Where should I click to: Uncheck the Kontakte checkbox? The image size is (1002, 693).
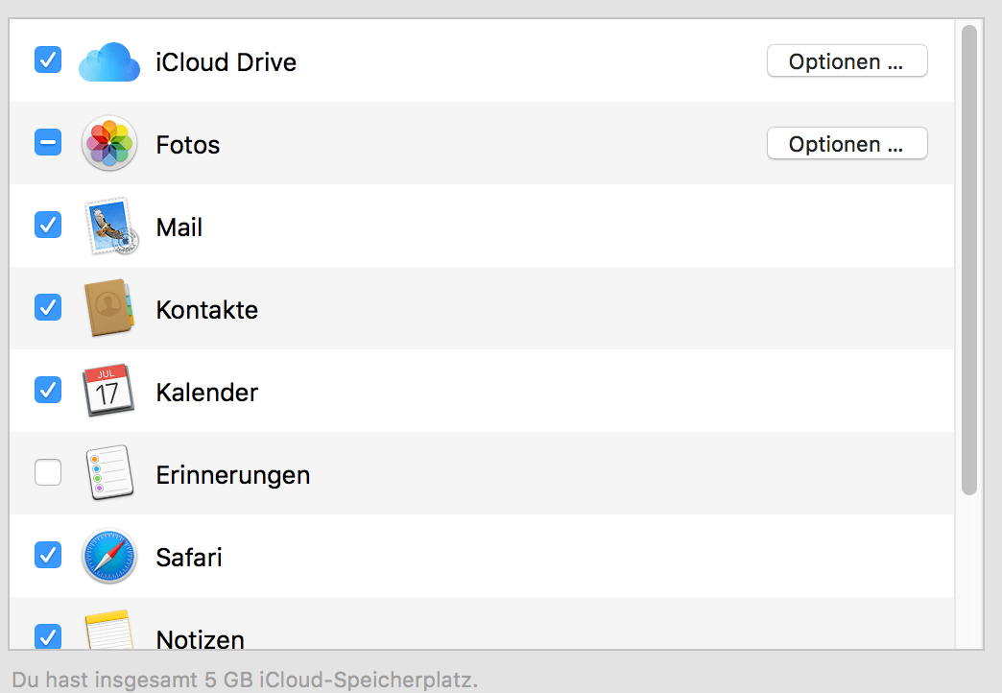pyautogui.click(x=48, y=308)
